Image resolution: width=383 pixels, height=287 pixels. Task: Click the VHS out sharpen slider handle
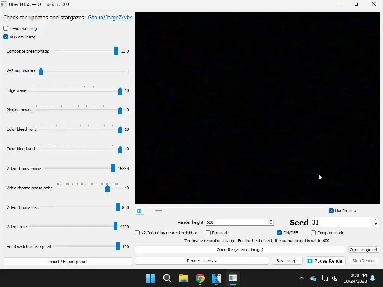pyautogui.click(x=41, y=71)
